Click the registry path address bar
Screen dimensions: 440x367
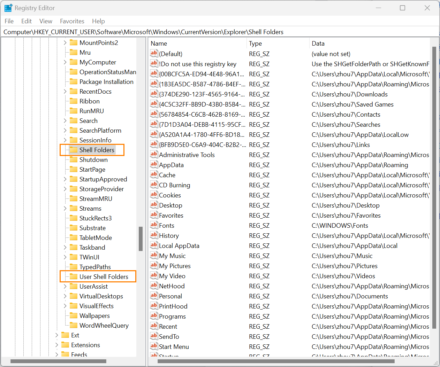point(220,32)
